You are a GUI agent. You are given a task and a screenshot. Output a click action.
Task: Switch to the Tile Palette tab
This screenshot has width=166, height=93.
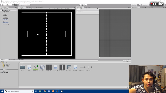coord(87,7)
